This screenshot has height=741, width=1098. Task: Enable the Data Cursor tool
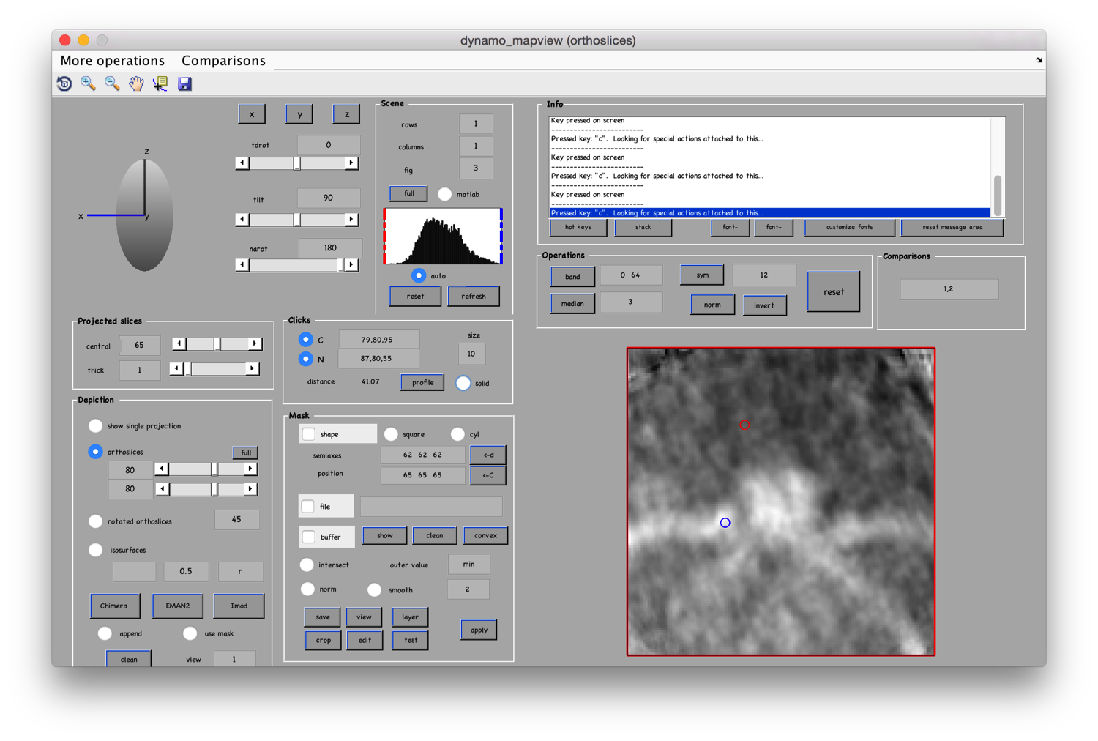(160, 83)
